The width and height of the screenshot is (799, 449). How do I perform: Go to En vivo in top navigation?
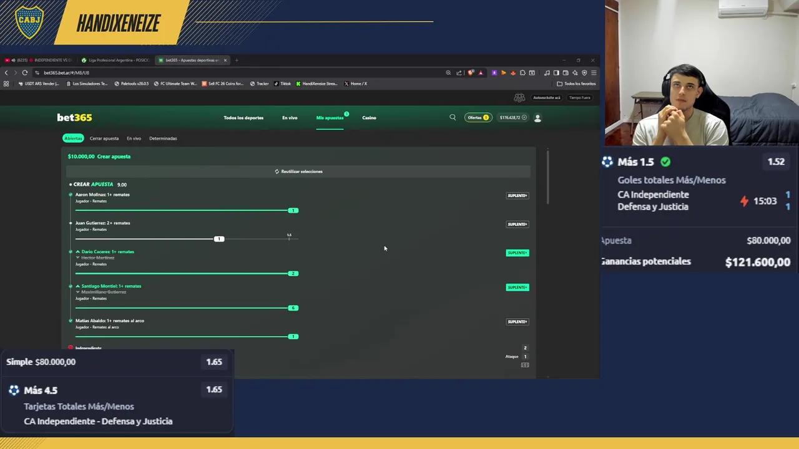pos(290,118)
